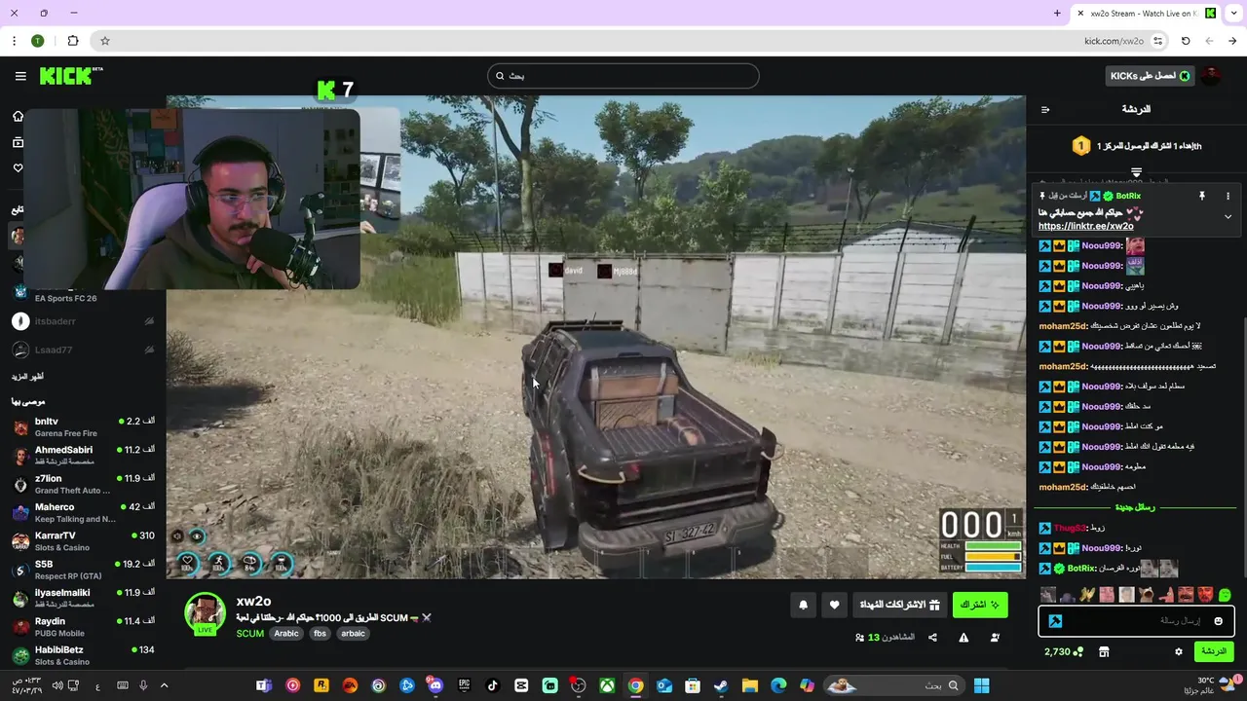Screen dimensions: 1247x701
Task: View the 2,730 KICKs balance
Action: 1064,651
